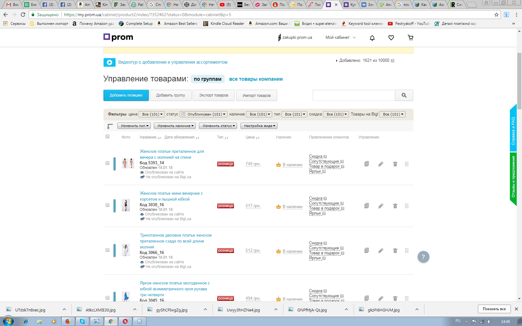This screenshot has width=522, height=326.
Task: Delete product 3030_16 using trash icon
Action: 395,206
